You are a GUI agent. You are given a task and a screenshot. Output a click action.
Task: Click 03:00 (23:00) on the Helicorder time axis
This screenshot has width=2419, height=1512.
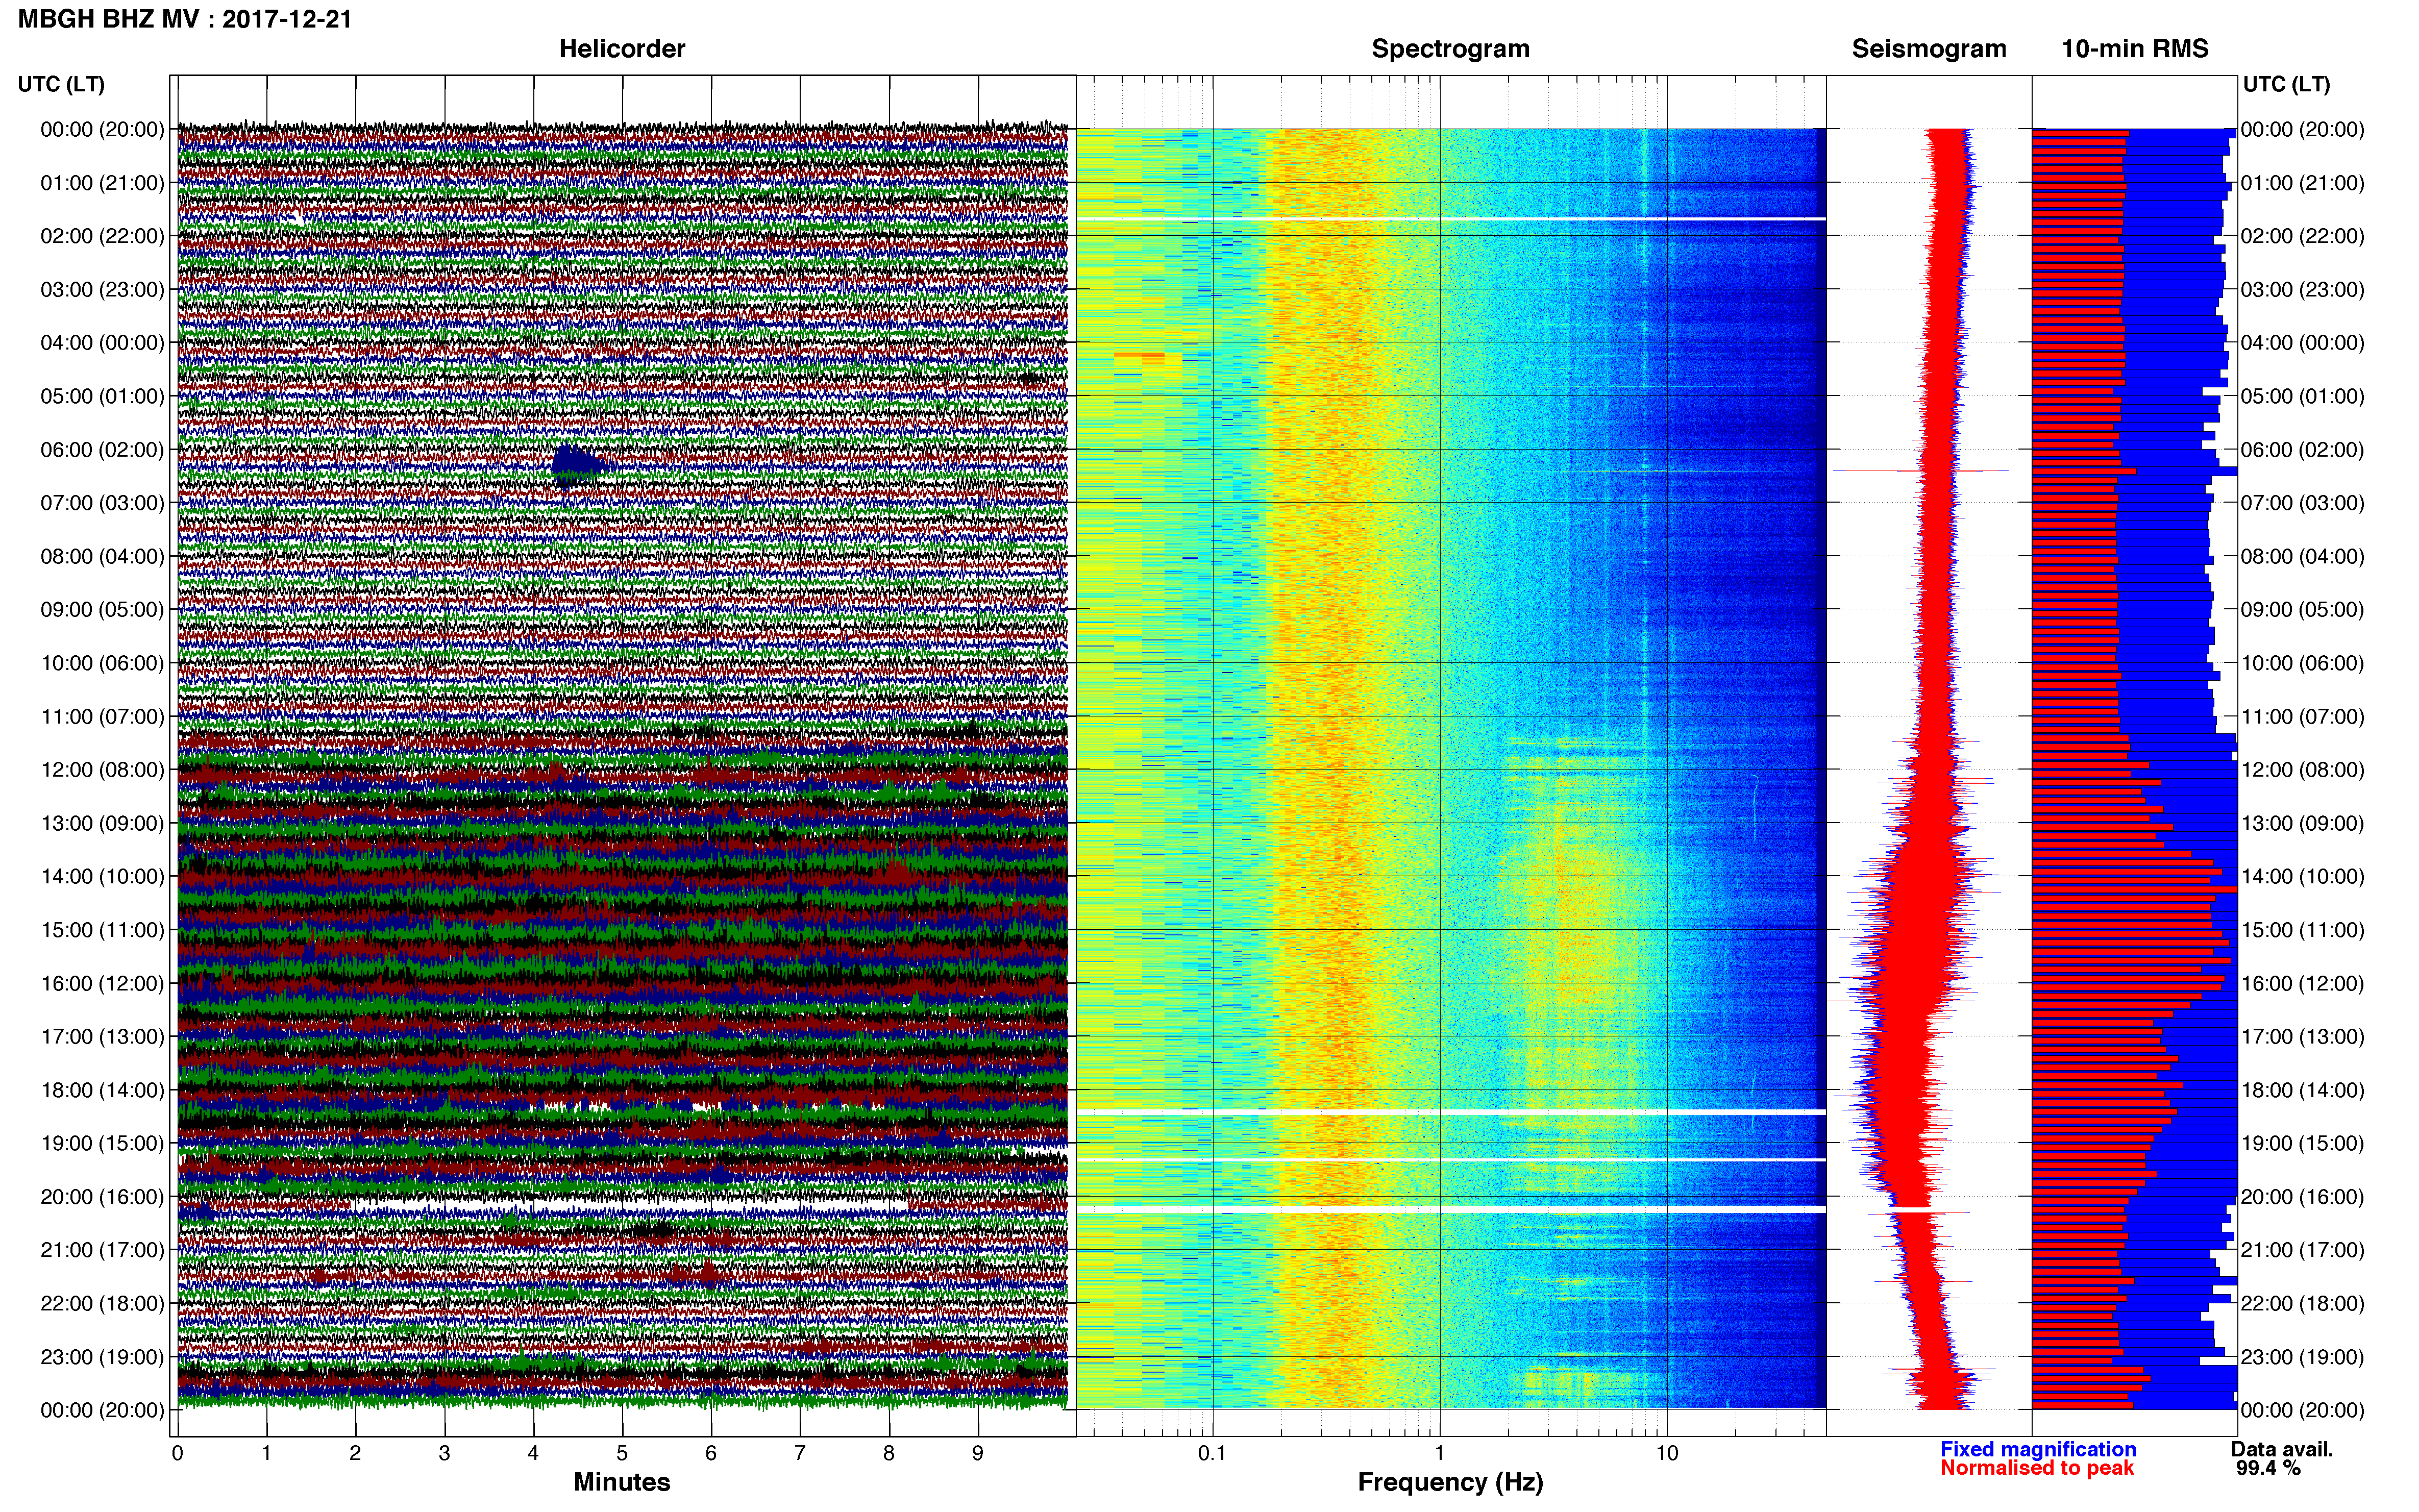click(102, 290)
